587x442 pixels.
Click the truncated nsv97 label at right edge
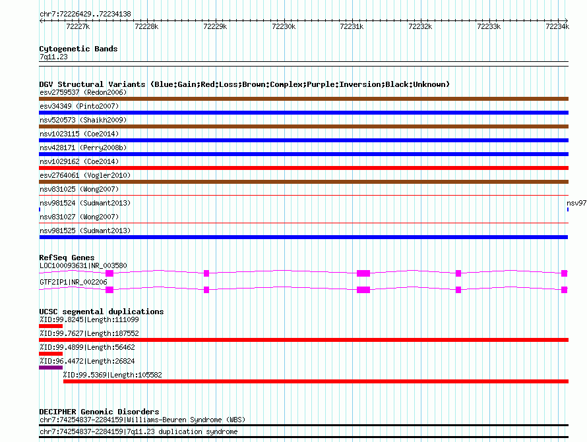point(576,203)
